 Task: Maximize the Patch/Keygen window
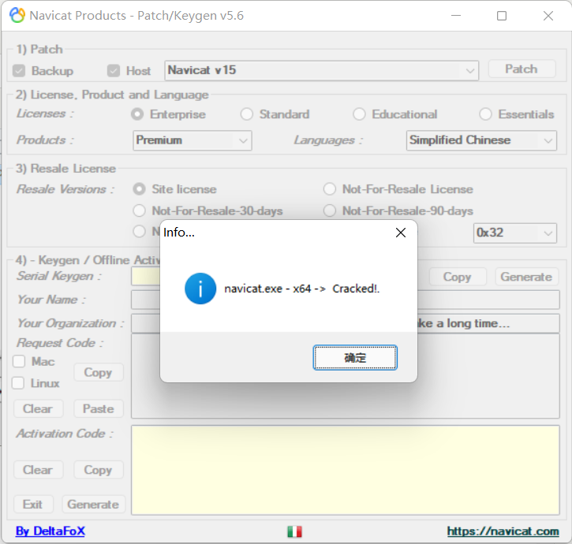502,16
